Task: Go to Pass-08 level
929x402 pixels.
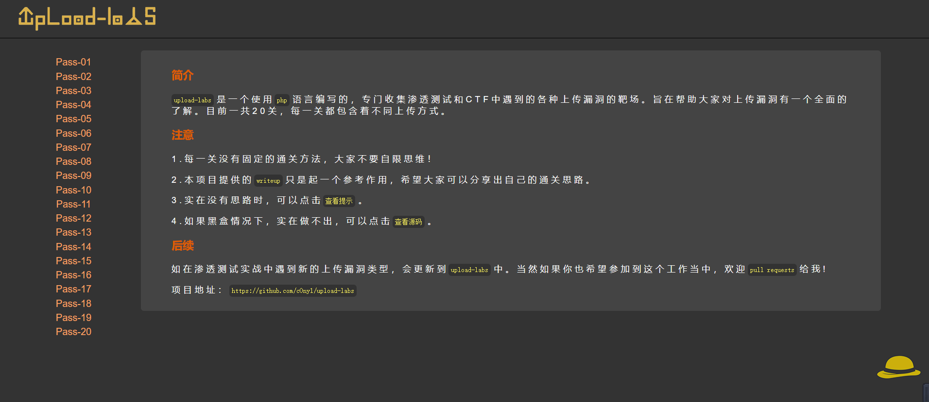Action: coord(73,161)
